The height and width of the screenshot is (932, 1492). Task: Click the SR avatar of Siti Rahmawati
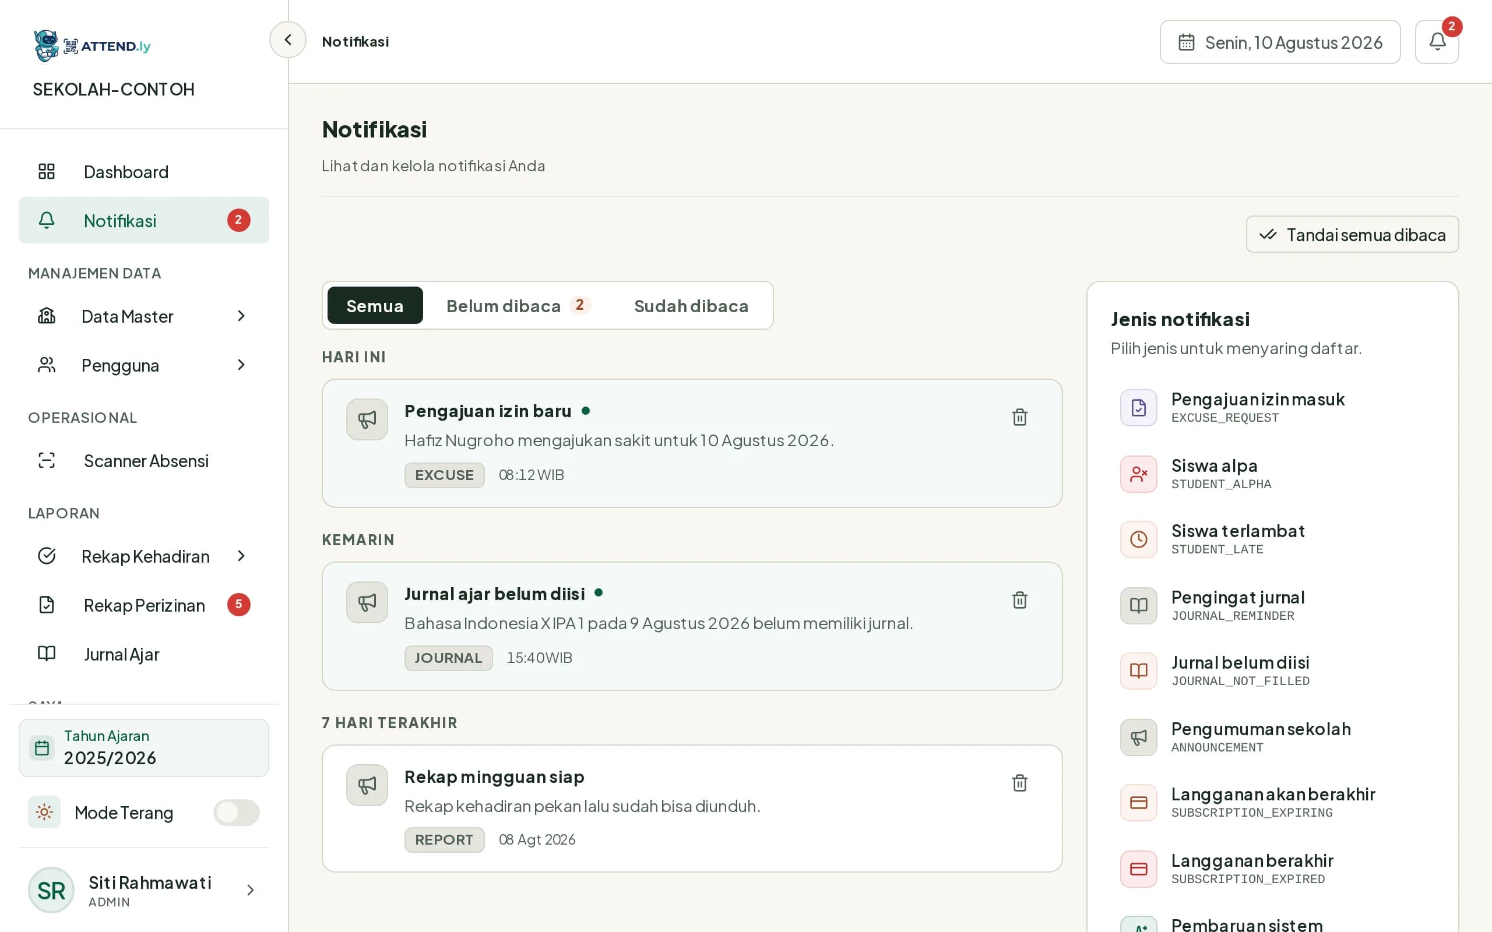click(51, 890)
